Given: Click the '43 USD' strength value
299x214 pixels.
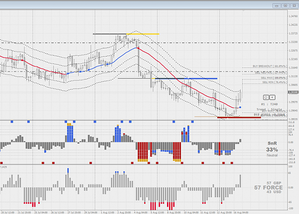Looking at the screenshot, I should pos(274,192).
